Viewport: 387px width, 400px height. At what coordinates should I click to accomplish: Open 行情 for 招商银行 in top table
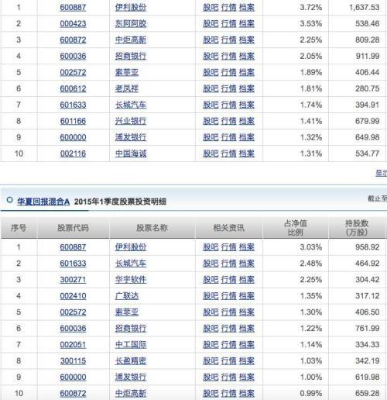(x=228, y=56)
